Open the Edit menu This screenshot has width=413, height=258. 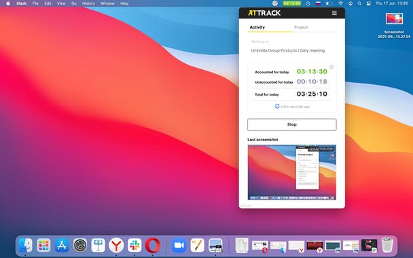click(x=48, y=3)
